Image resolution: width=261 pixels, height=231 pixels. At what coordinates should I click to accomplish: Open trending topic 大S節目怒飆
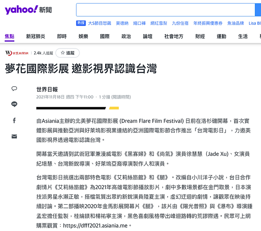(99, 23)
